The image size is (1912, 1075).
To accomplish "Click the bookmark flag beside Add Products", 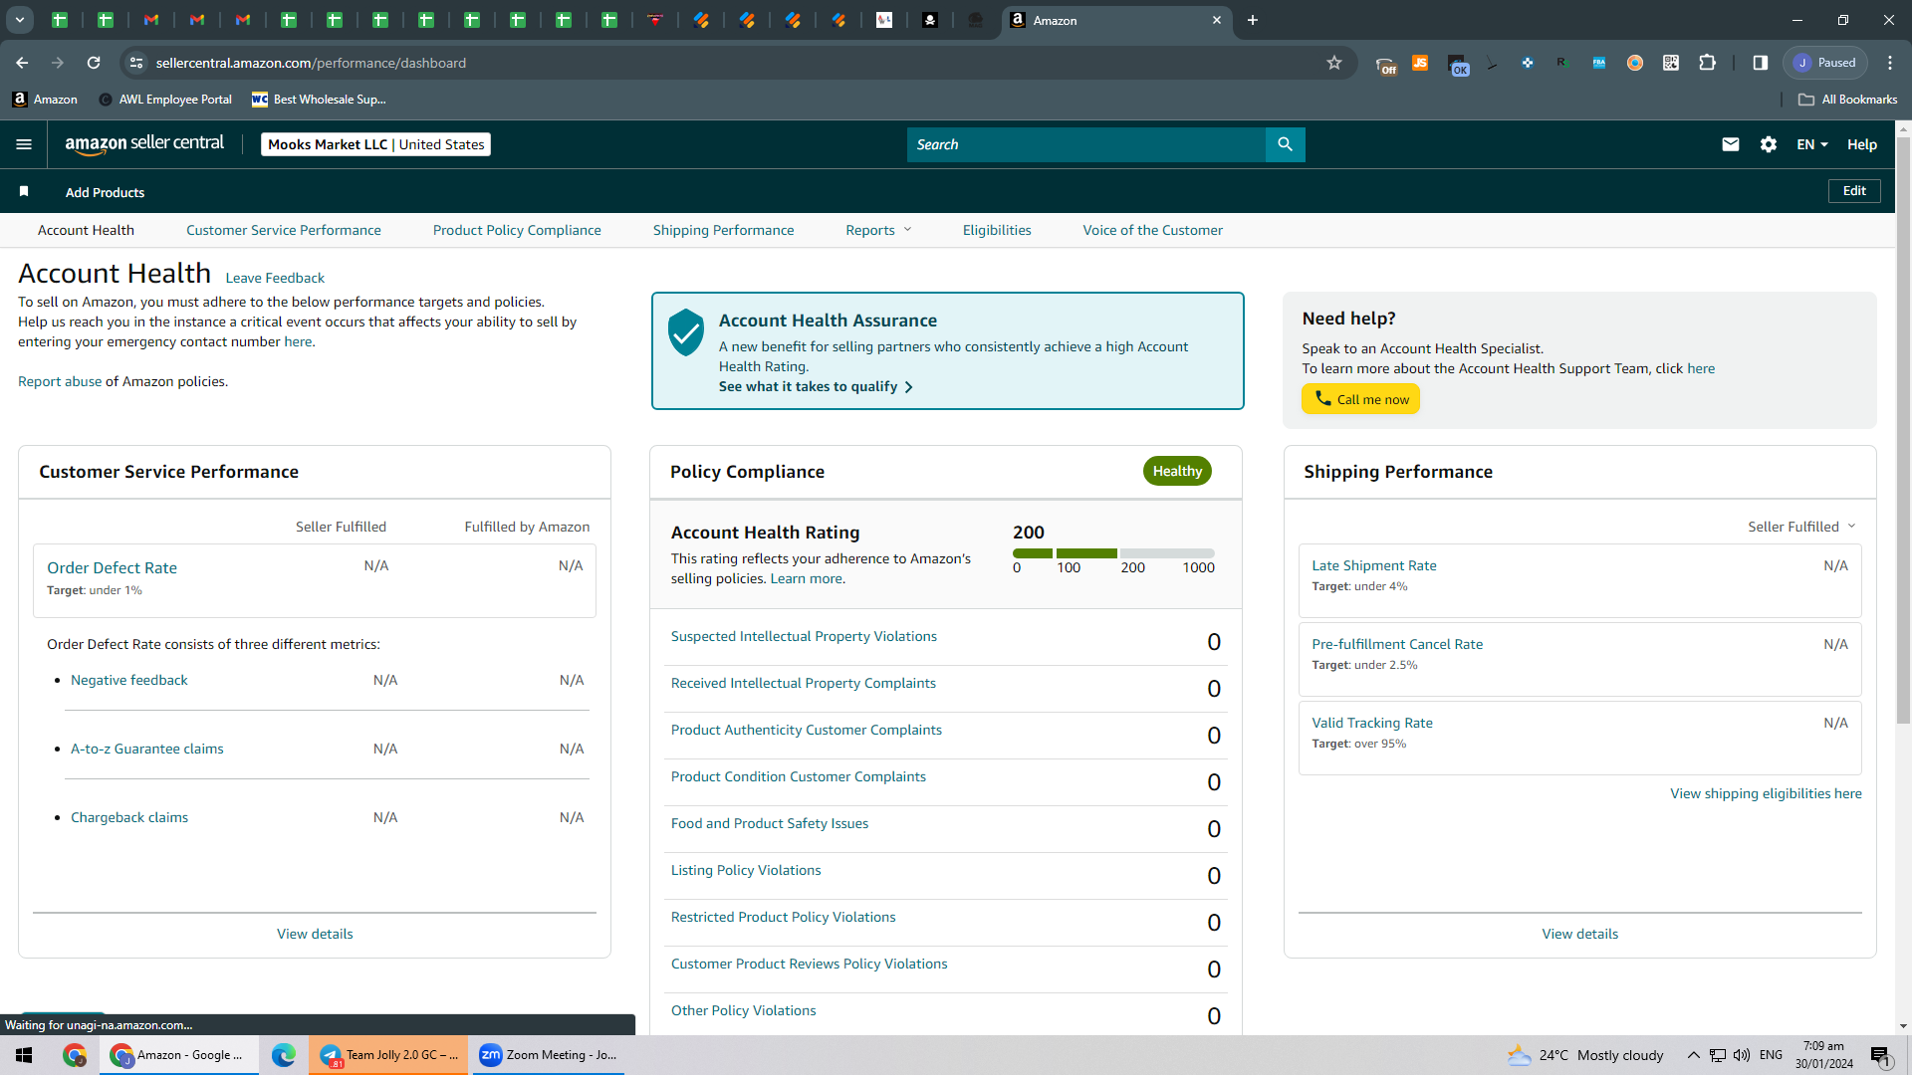I will [24, 191].
